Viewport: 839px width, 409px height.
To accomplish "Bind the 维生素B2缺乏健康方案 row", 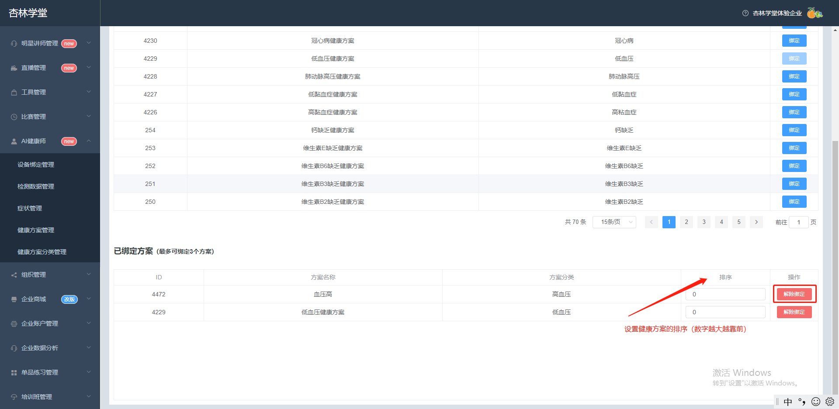I will click(794, 202).
